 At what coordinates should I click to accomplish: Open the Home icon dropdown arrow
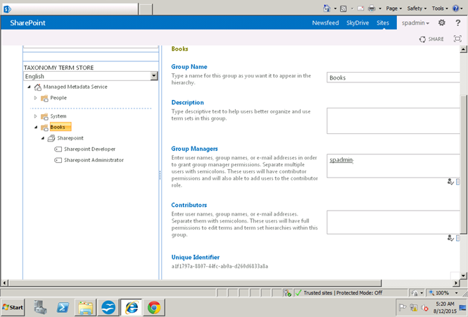(335, 8)
